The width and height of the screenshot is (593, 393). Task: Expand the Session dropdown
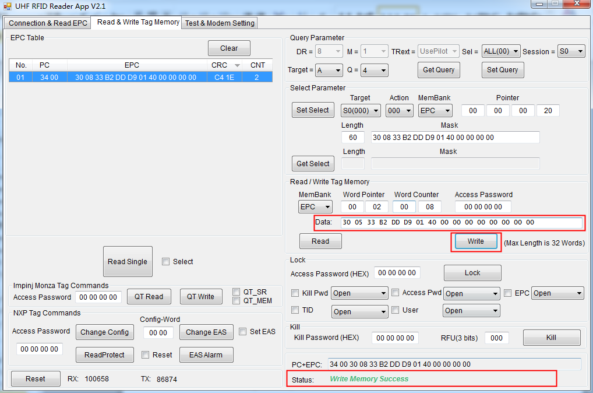(571, 51)
